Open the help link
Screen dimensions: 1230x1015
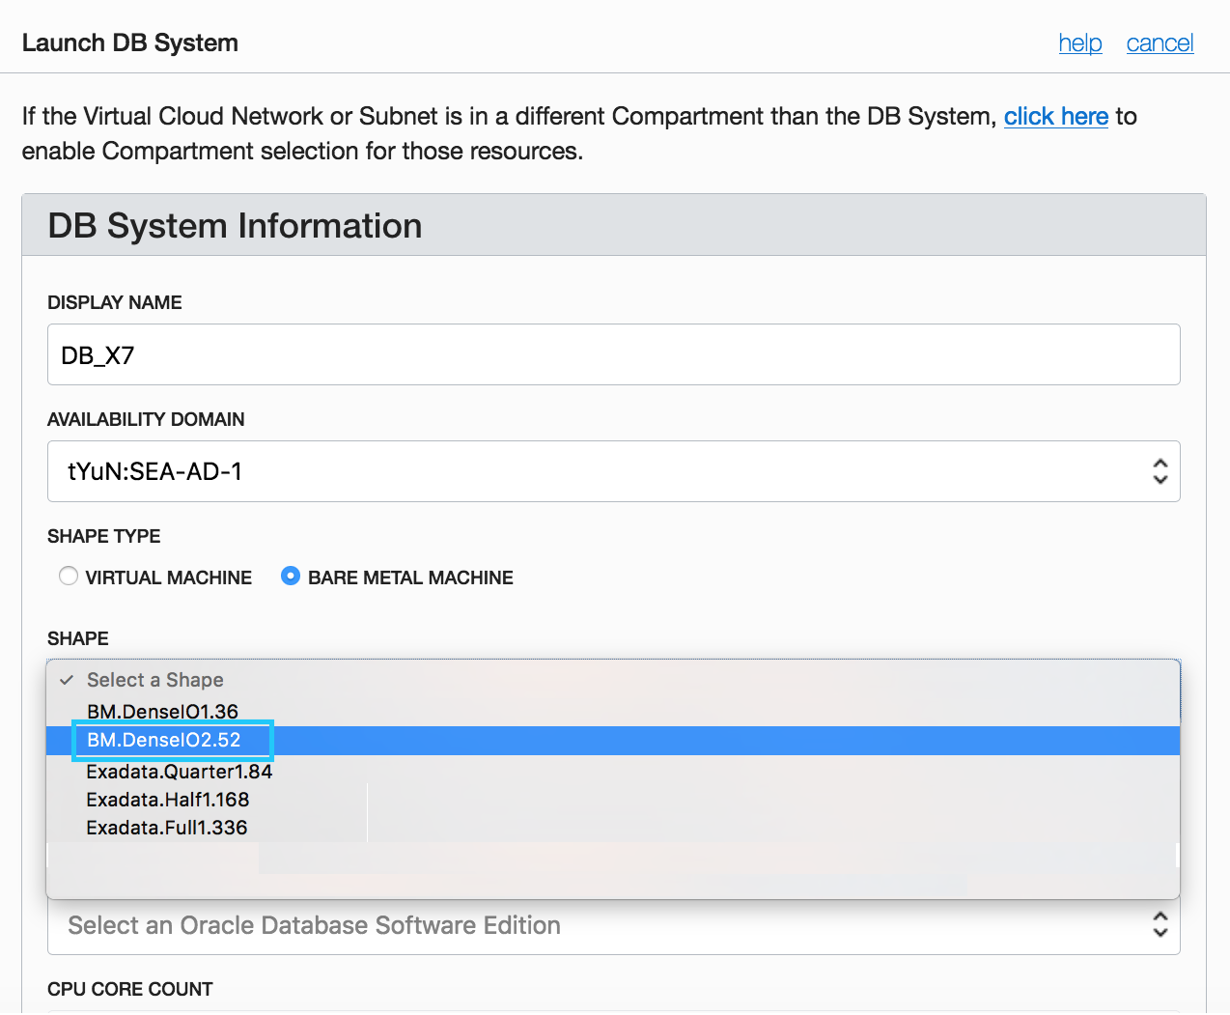tap(1079, 43)
